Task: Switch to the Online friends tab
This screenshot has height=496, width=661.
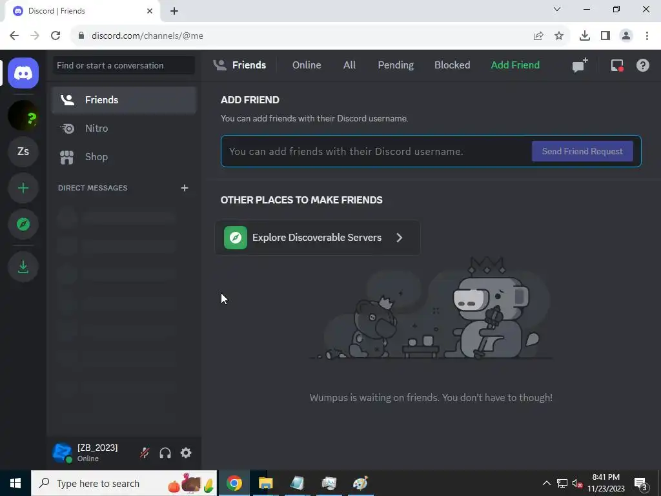Action: coord(307,65)
